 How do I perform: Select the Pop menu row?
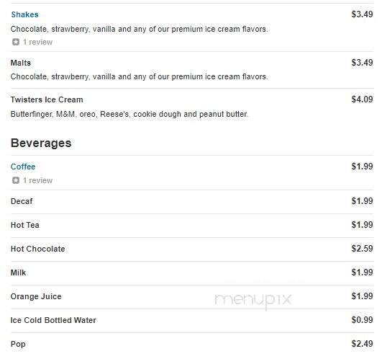coord(192,344)
